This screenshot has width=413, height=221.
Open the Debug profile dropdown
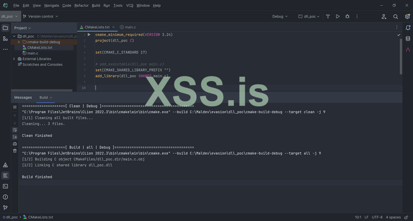tap(280, 16)
